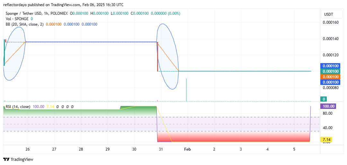
Task: Click the 80.00 RSI axis label
Action: coord(327,113)
